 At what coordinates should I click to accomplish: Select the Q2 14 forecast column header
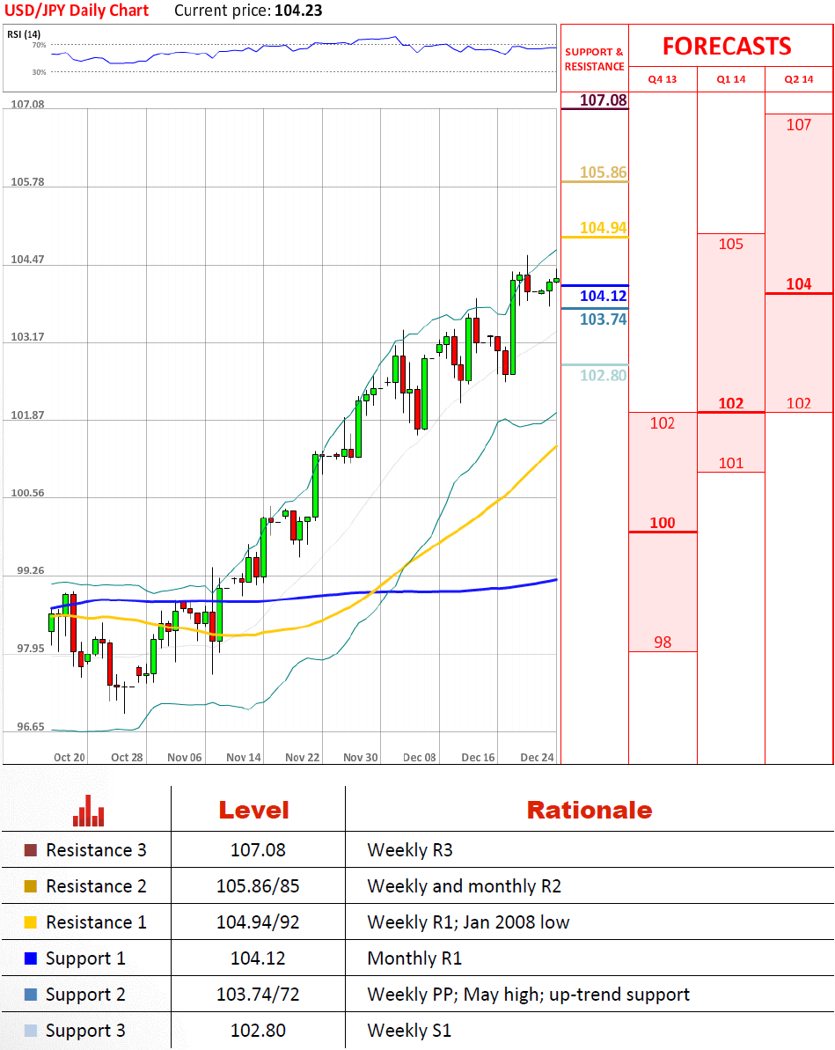[799, 79]
